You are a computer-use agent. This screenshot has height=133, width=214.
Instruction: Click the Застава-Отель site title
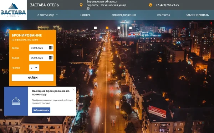(x=45, y=5)
